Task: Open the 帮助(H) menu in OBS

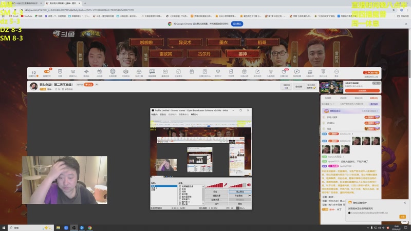Action: [194, 114]
